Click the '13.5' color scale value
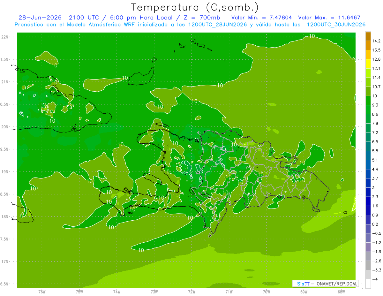383x296 pixels. click(376, 50)
